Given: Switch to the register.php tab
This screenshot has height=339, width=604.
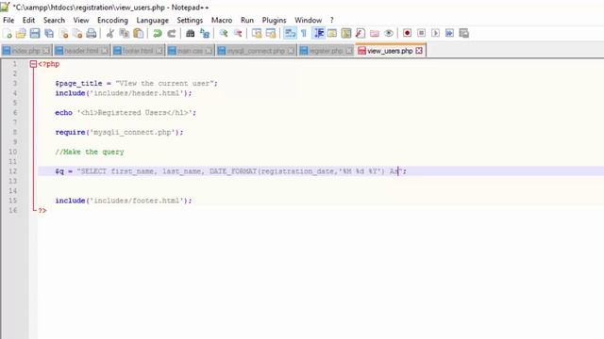Looking at the screenshot, I should pos(326,51).
